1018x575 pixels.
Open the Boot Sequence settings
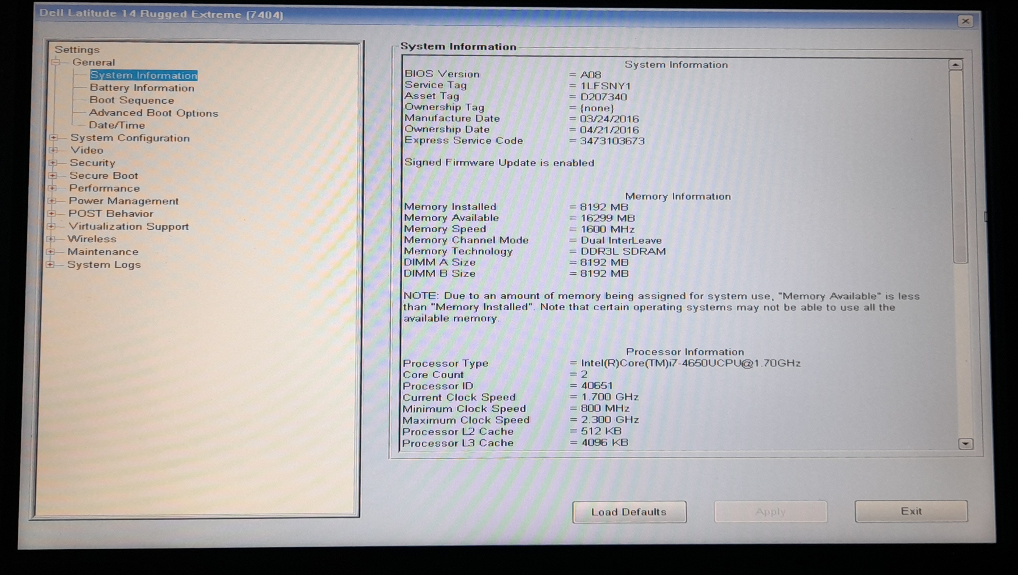pos(132,100)
